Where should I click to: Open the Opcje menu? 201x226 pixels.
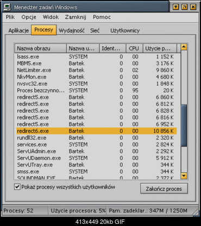click(x=29, y=17)
